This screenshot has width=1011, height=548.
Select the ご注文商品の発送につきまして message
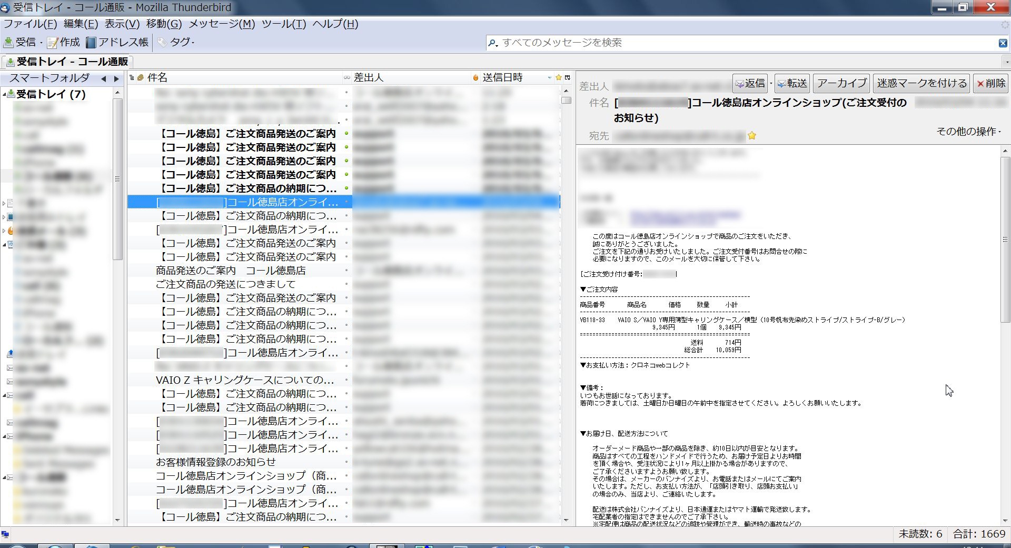point(225,284)
